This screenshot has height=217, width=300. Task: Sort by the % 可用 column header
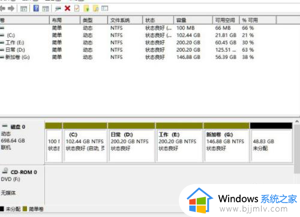tap(258, 20)
